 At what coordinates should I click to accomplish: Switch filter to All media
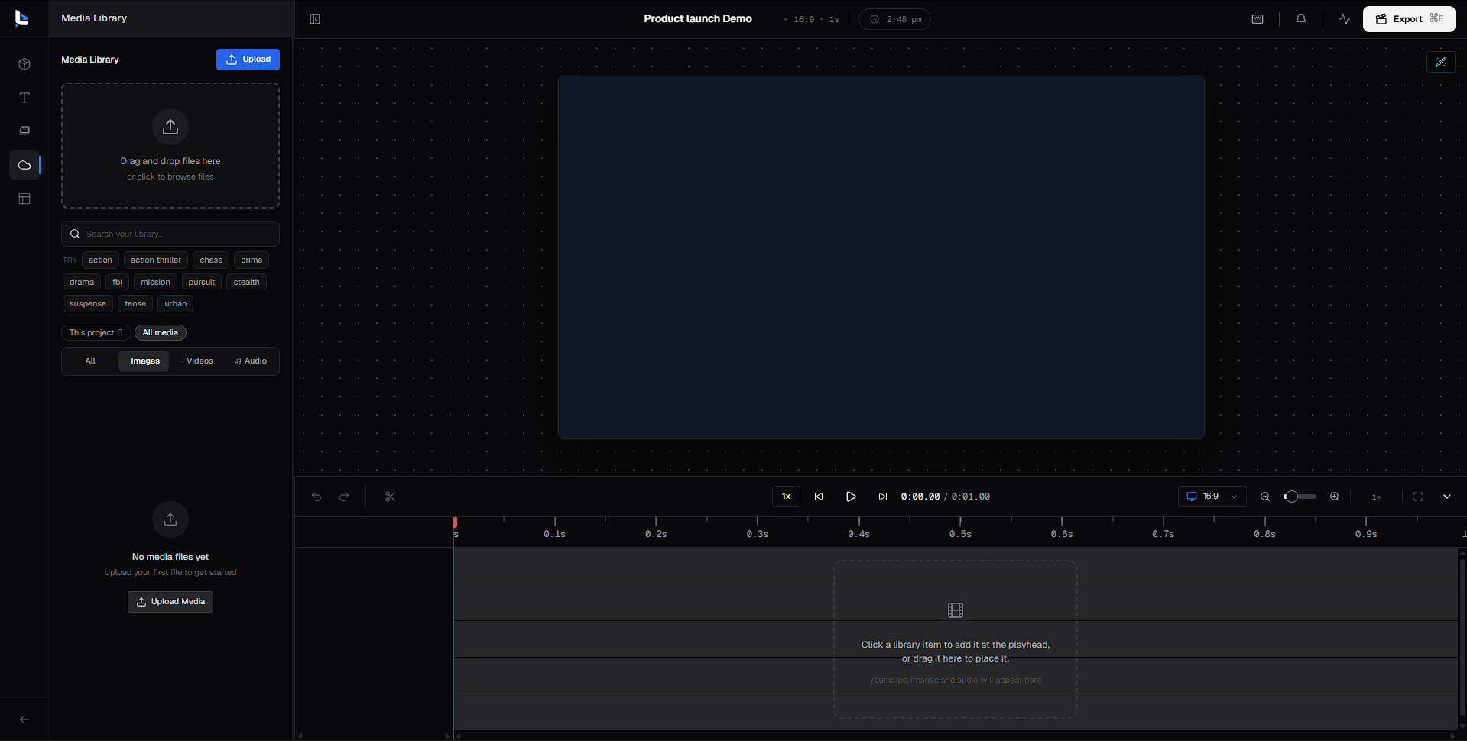tap(161, 332)
